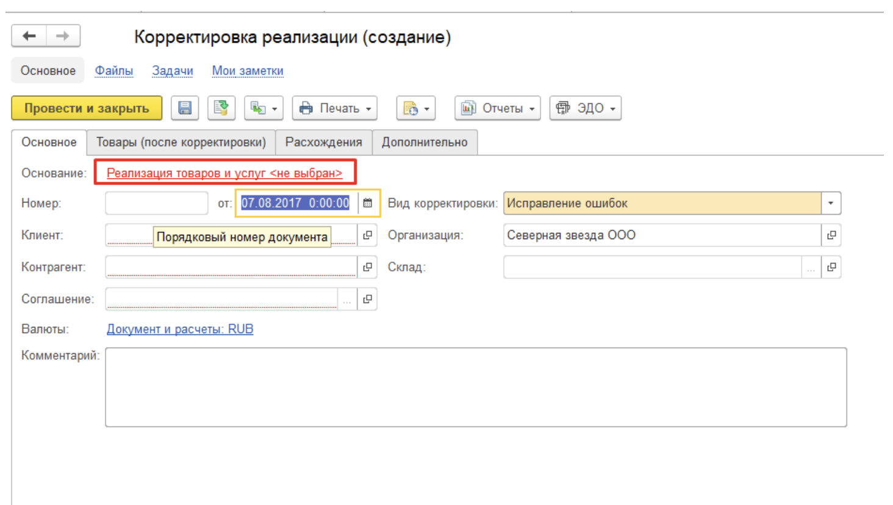Screen dimensions: 893x505
Task: Switch to Товары (после корректировки) tab
Action: click(x=181, y=142)
